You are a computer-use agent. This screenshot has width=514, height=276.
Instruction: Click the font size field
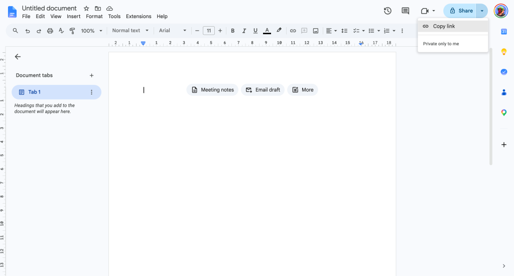tap(209, 31)
